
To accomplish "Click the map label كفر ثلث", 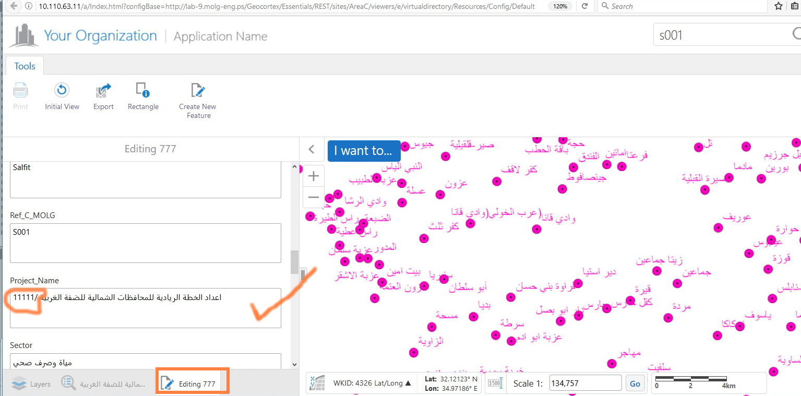I will (x=444, y=226).
